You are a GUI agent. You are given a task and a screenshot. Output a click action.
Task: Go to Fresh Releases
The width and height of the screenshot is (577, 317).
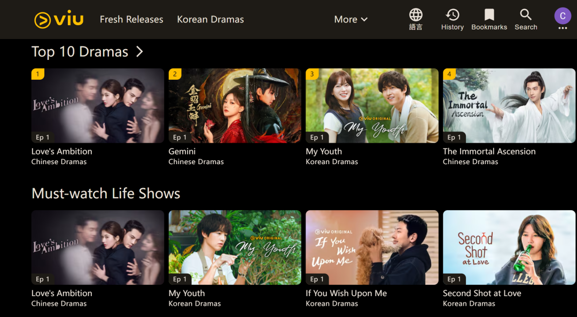[x=131, y=20]
